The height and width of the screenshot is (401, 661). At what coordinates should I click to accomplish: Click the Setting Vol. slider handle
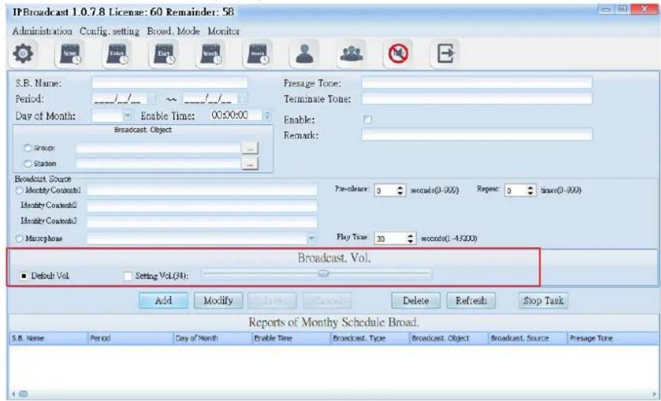[324, 274]
